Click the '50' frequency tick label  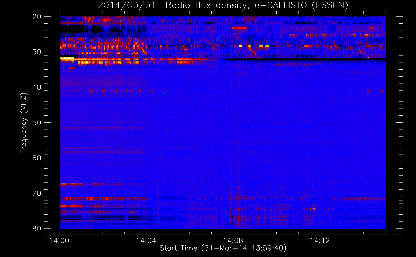pyautogui.click(x=37, y=123)
